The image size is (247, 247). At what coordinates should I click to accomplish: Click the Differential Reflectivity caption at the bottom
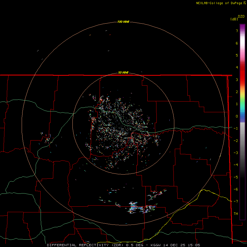coord(123,245)
